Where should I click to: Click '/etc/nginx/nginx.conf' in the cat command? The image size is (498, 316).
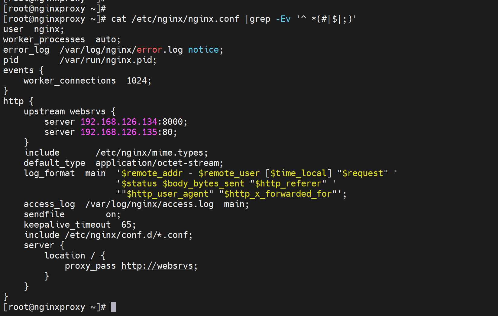coord(185,19)
